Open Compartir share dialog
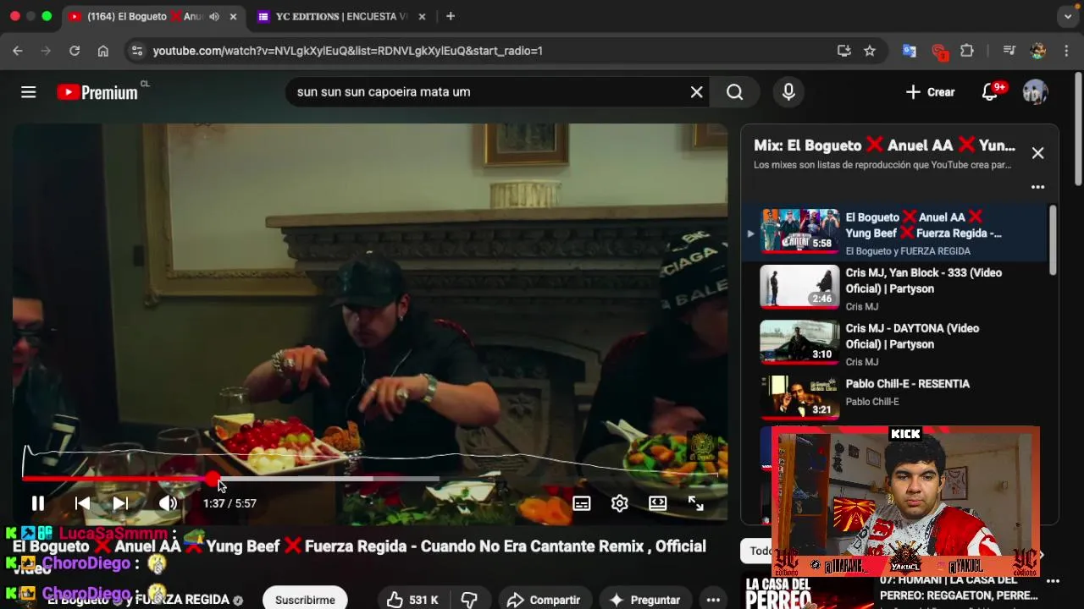Image resolution: width=1084 pixels, height=609 pixels. coord(543,600)
